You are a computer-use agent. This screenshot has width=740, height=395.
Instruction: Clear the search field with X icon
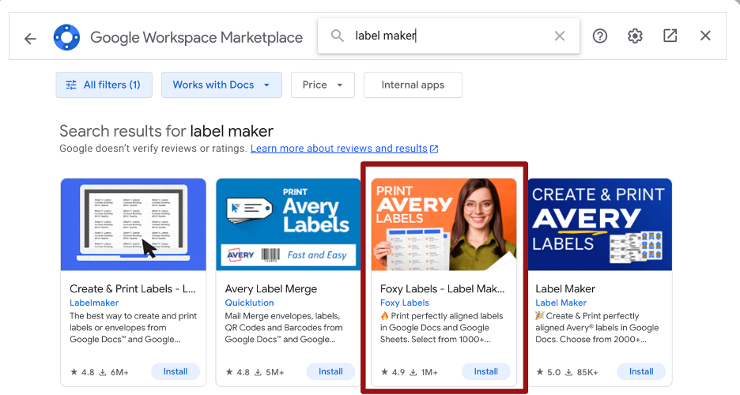coord(560,36)
